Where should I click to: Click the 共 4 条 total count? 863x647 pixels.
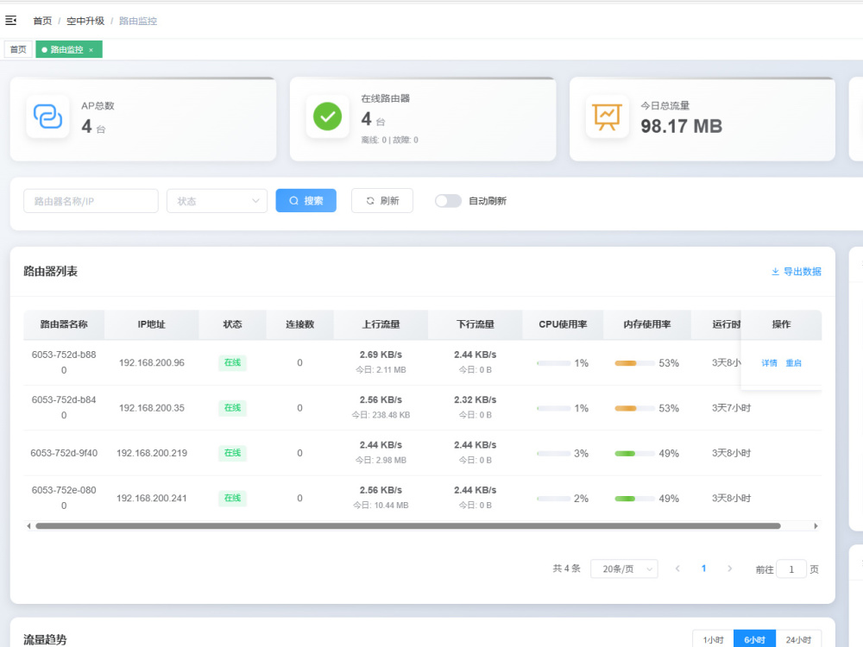(566, 568)
